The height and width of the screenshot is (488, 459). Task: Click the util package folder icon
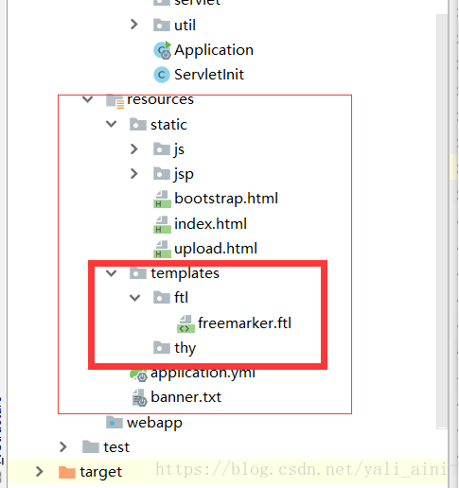162,25
